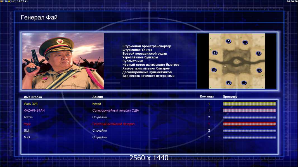Select player name "KAZAKHSTAN"

[x=34, y=110]
